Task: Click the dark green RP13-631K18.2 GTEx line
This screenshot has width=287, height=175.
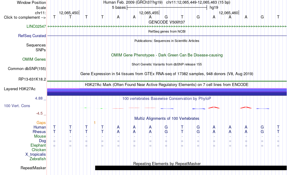Action: click(167, 81)
